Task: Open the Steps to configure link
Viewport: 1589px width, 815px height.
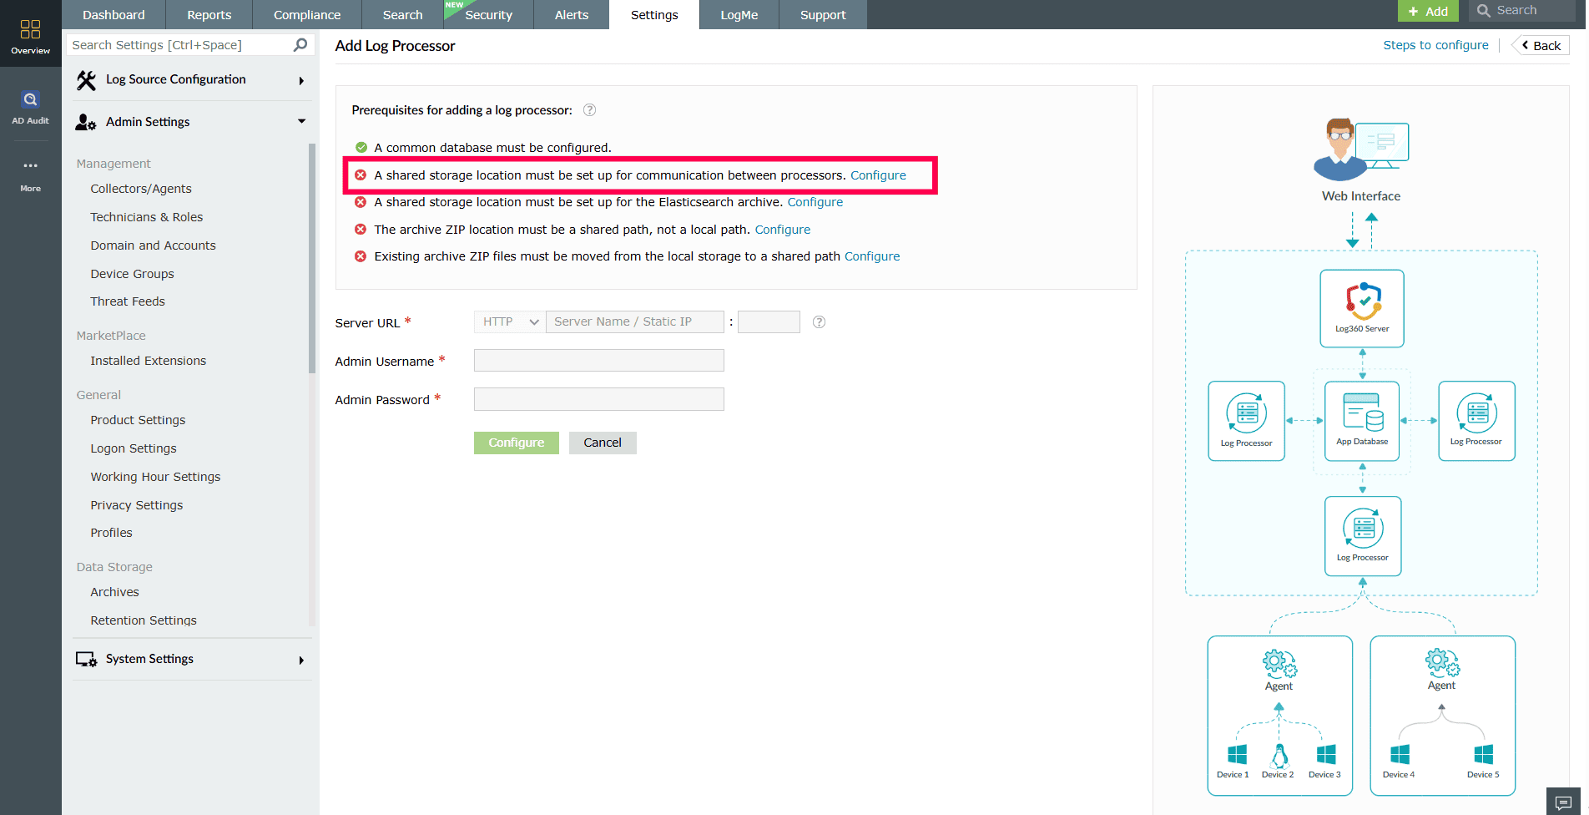Action: (x=1435, y=45)
